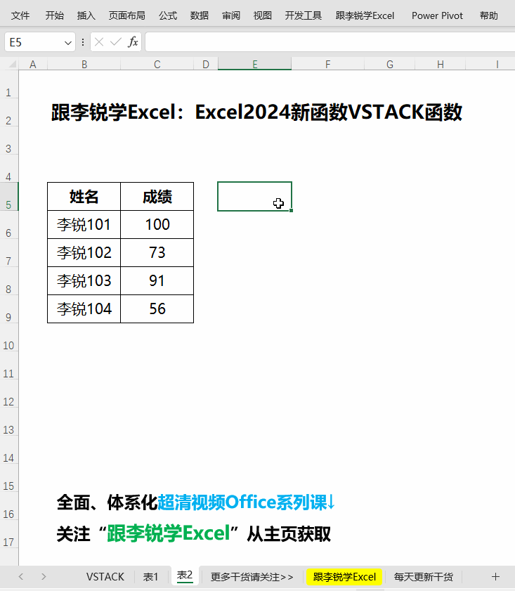Select the 表2 sheet tab

[x=185, y=576]
